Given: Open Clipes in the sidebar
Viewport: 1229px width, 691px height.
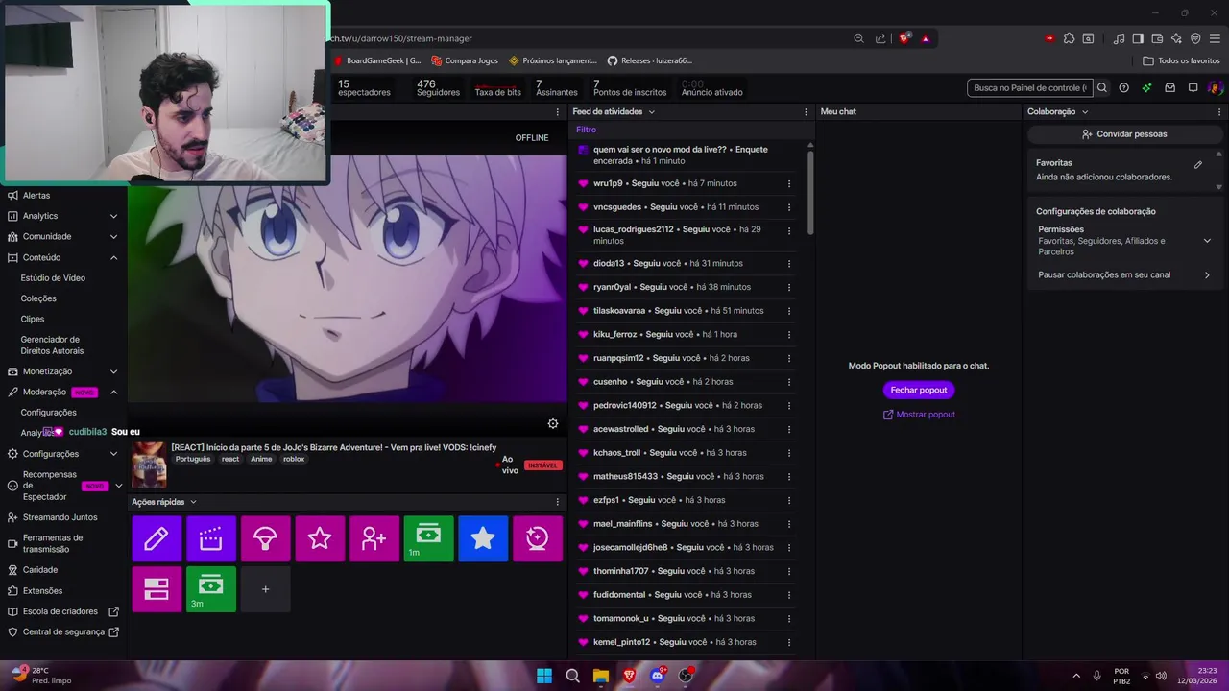Looking at the screenshot, I should click(x=33, y=319).
